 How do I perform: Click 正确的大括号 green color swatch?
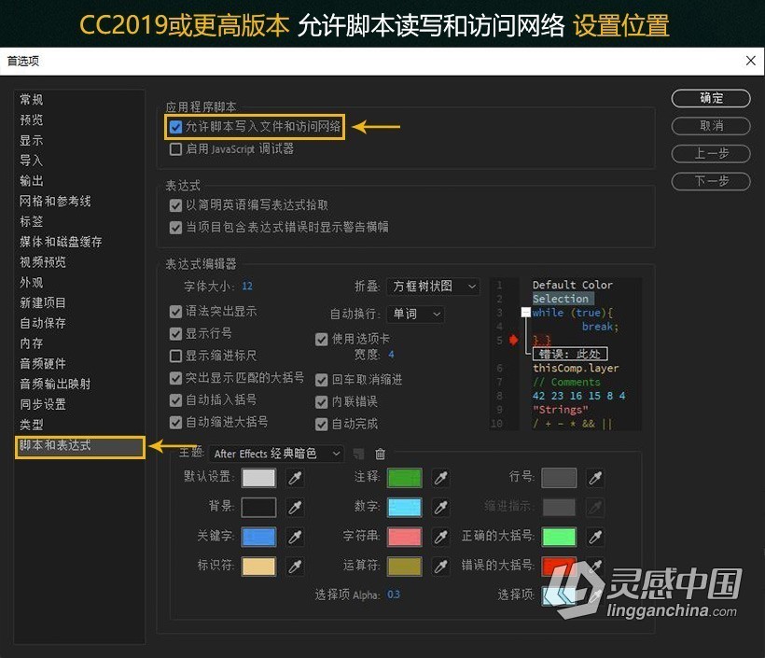559,537
